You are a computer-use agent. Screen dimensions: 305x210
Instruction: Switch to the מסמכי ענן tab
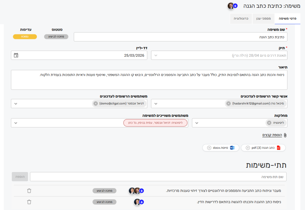point(263,18)
